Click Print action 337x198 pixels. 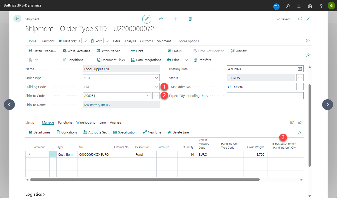(x=174, y=60)
